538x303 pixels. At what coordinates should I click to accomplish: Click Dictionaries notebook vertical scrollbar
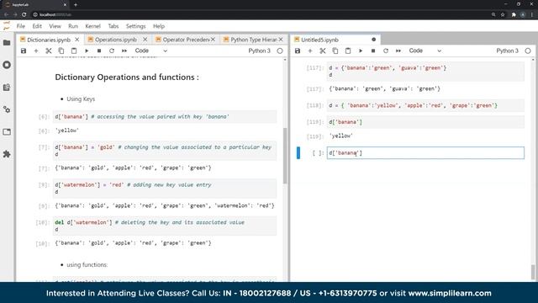[285, 155]
